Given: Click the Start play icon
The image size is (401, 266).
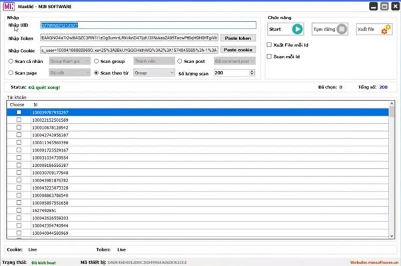Looking at the screenshot, I should pyautogui.click(x=296, y=29).
